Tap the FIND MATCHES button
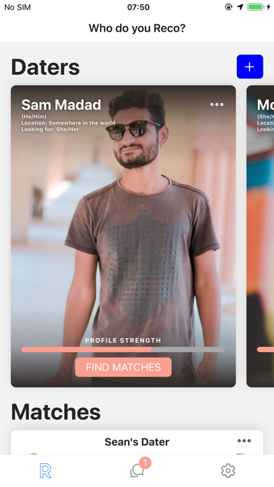The width and height of the screenshot is (274, 487). click(x=123, y=367)
